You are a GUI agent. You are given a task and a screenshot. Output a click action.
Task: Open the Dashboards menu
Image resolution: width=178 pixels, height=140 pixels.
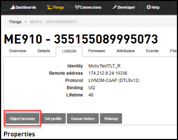point(23,7)
